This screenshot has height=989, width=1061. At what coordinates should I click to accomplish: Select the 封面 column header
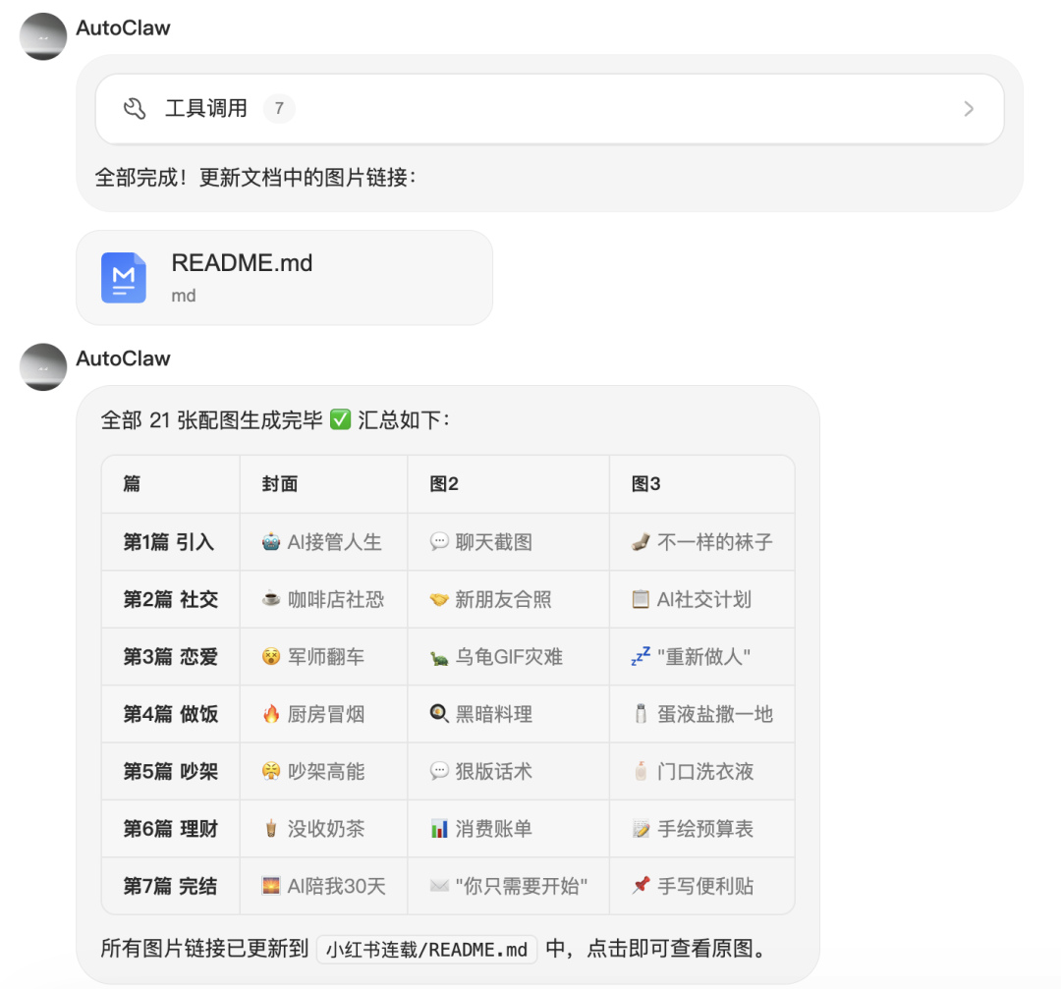(x=280, y=484)
